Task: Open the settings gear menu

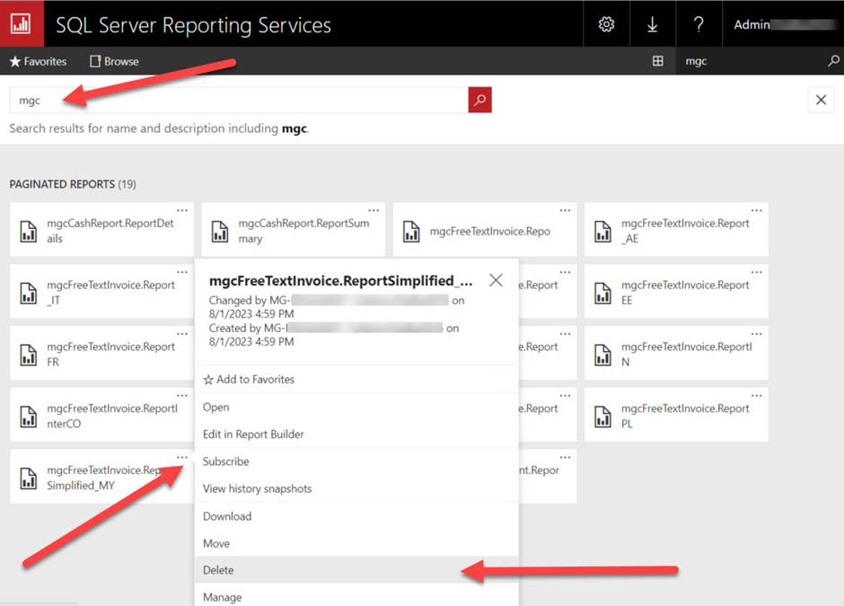Action: (x=607, y=24)
